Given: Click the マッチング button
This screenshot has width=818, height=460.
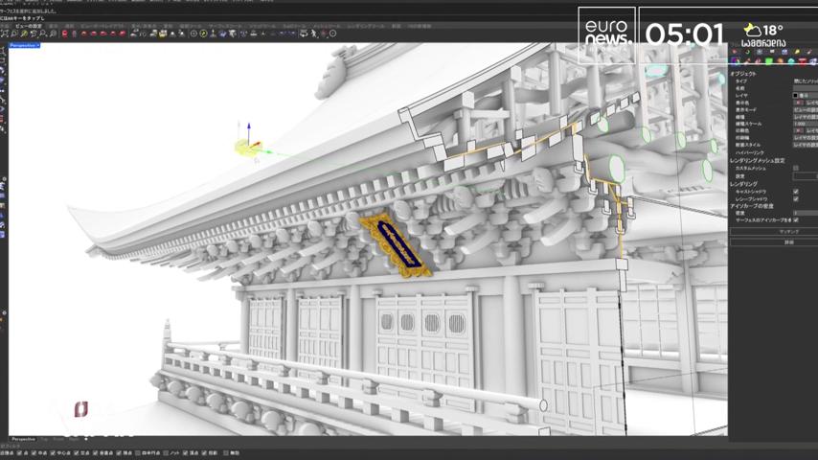Looking at the screenshot, I should tap(788, 231).
